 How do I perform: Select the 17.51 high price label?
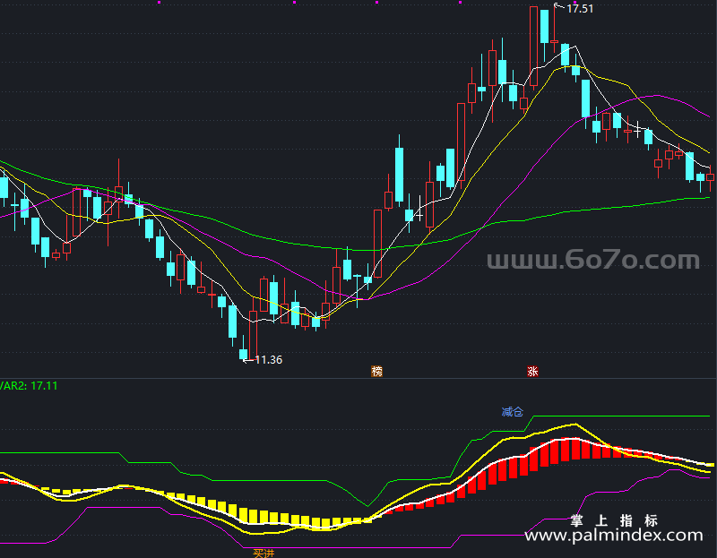tap(580, 9)
